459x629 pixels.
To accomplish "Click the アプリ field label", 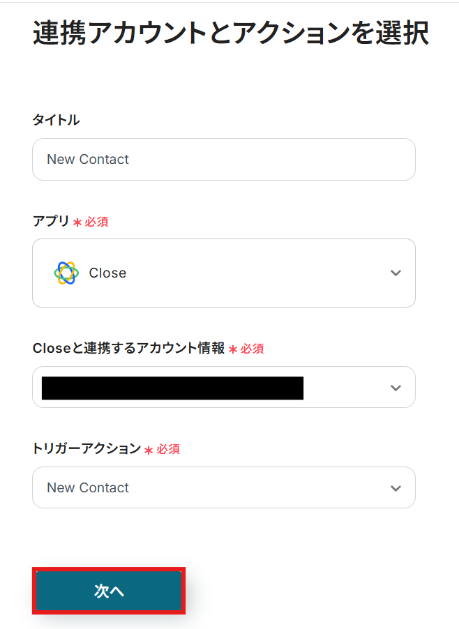I will [51, 222].
